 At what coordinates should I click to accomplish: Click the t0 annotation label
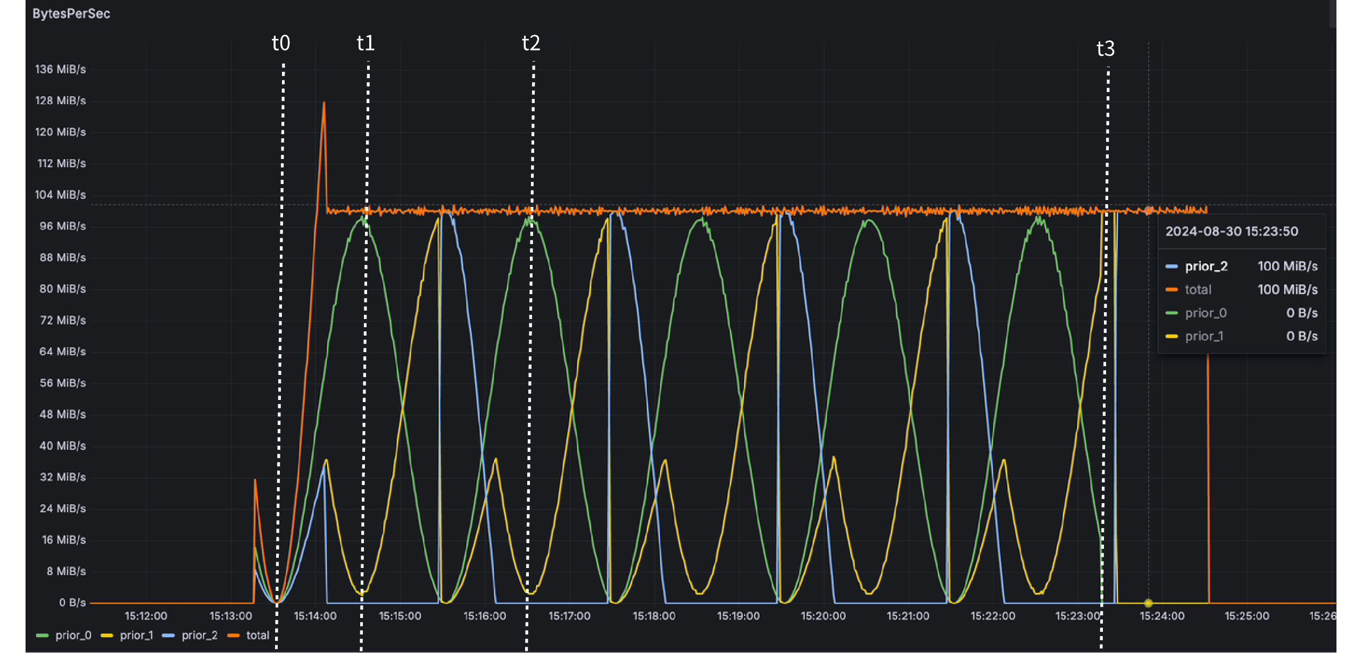281,43
